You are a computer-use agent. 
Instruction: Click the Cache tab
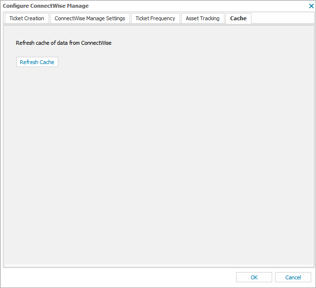[238, 18]
